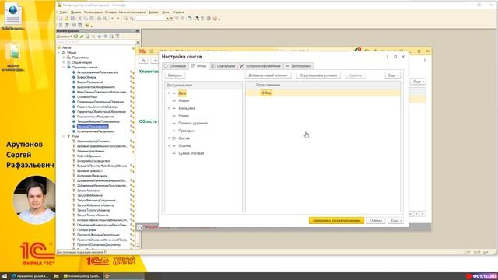
Task: Click the Представление column header
Action: coord(268,85)
